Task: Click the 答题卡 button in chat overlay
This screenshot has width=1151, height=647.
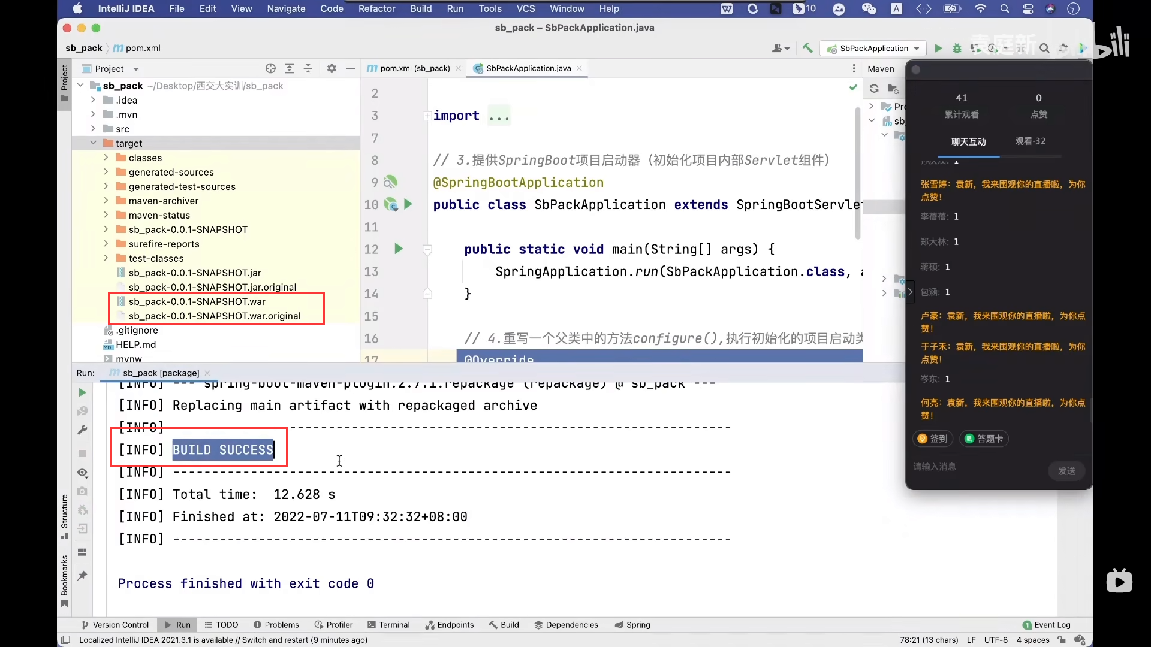Action: point(984,439)
